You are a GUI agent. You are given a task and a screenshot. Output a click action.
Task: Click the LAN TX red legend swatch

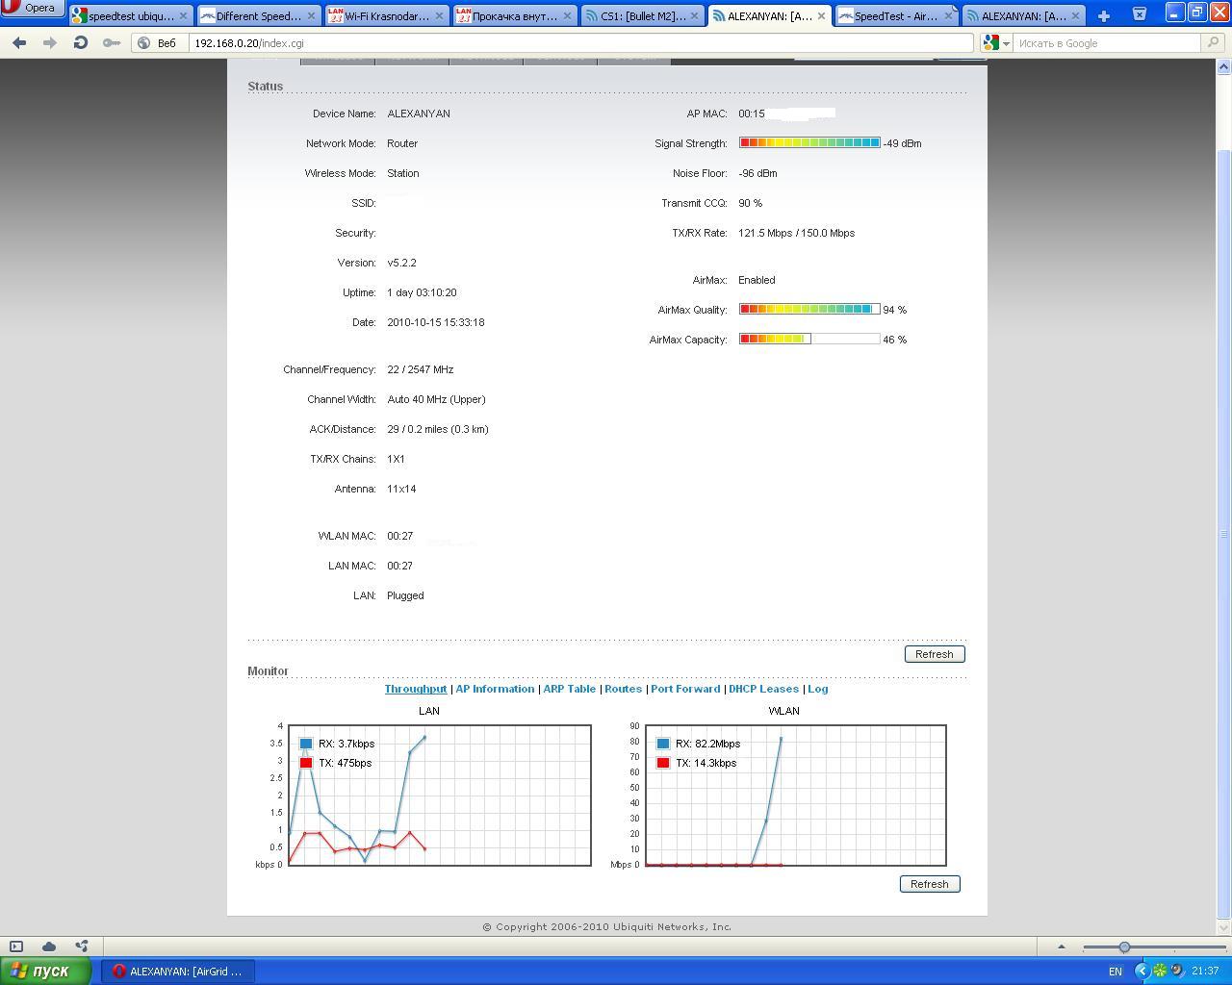pos(306,763)
